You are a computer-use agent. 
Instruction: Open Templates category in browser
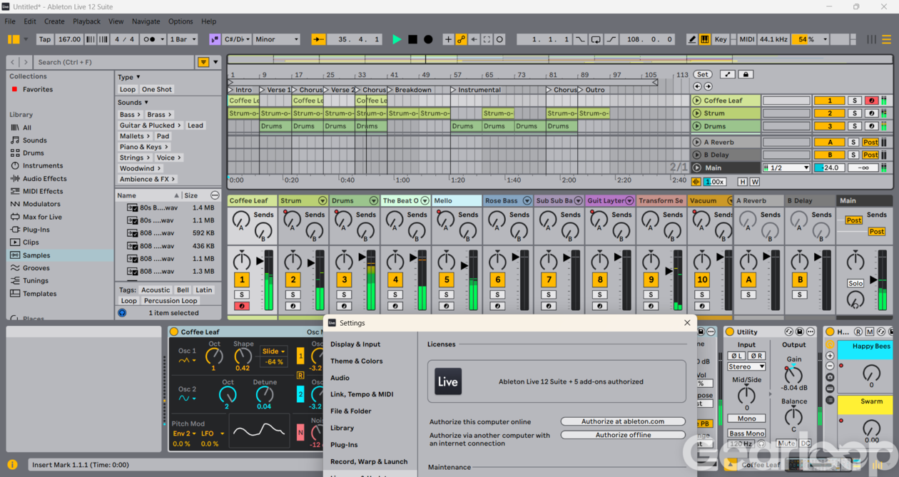39,294
